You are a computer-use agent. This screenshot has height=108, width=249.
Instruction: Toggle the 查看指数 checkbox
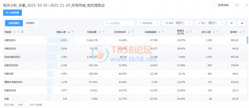coord(214,5)
